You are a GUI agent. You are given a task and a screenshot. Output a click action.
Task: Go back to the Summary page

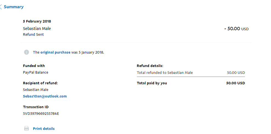pos(14,7)
